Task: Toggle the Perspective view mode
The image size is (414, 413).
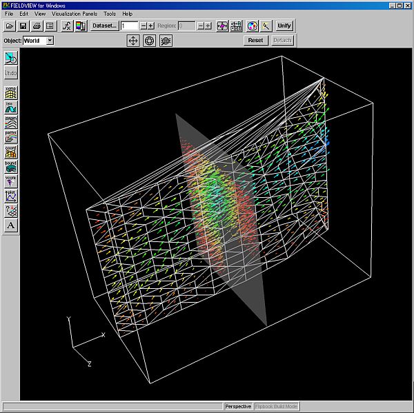Action: (238, 407)
